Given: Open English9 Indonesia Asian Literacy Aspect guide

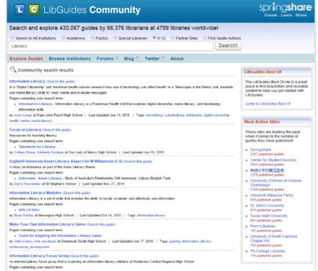Looking at the screenshot, I should 66,162.
